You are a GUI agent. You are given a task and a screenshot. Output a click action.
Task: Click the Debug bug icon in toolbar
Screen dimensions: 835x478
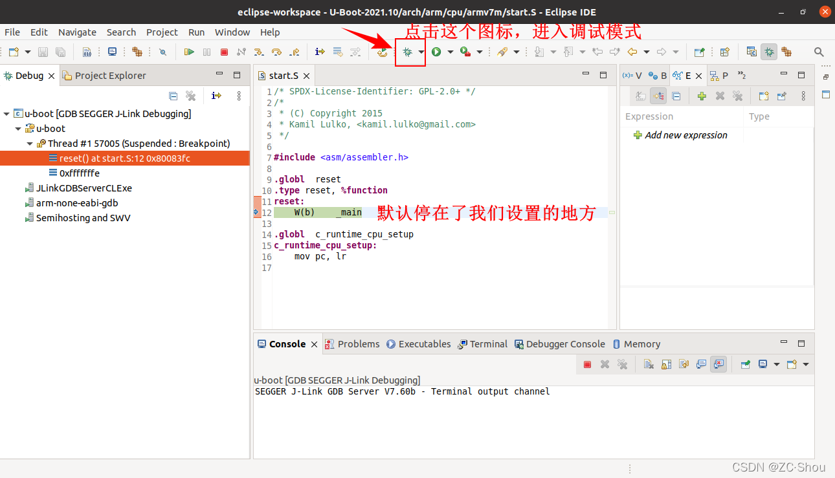click(x=407, y=52)
